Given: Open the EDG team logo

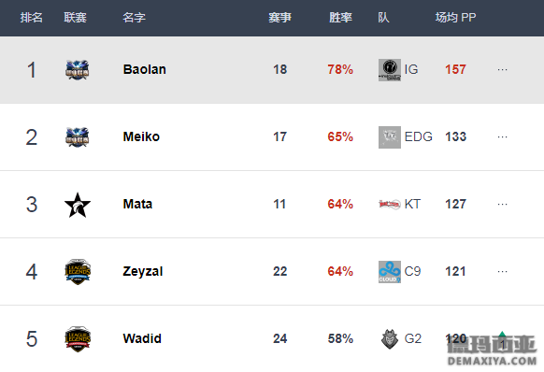Looking at the screenshot, I should [x=390, y=137].
